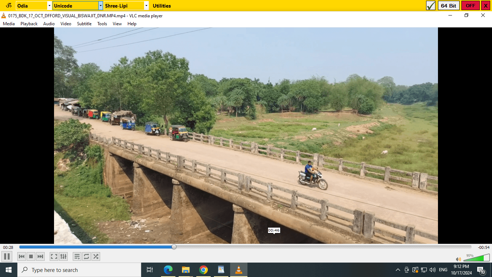This screenshot has height=277, width=492.
Task: Open the clock showing 9:12 PM
Action: point(461,270)
